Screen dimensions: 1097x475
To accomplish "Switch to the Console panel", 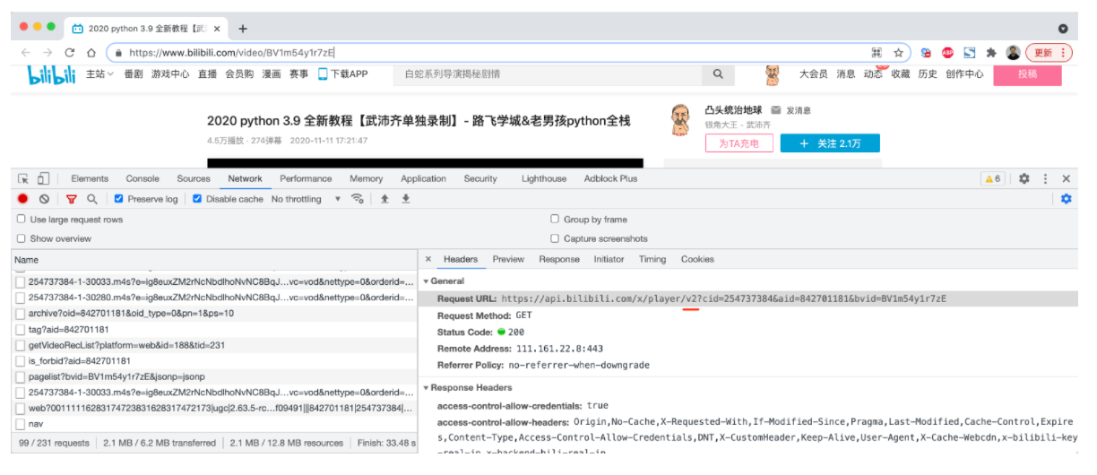I will (143, 178).
